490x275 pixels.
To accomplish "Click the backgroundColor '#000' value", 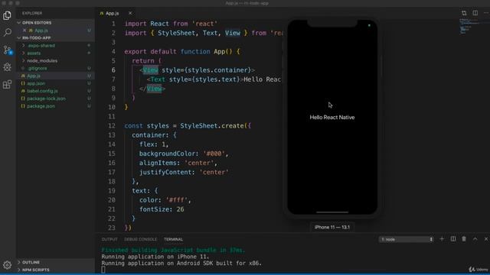I will (x=214, y=154).
